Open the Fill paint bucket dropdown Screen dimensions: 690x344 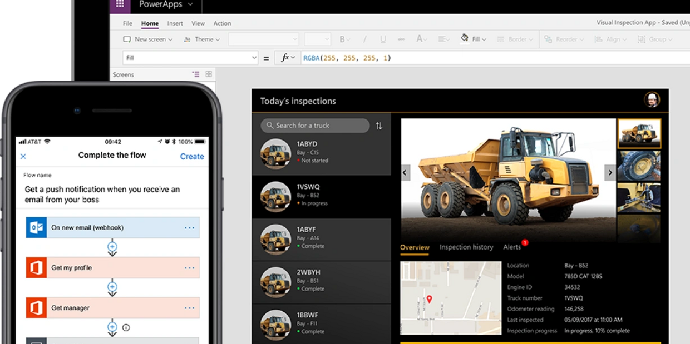(473, 39)
